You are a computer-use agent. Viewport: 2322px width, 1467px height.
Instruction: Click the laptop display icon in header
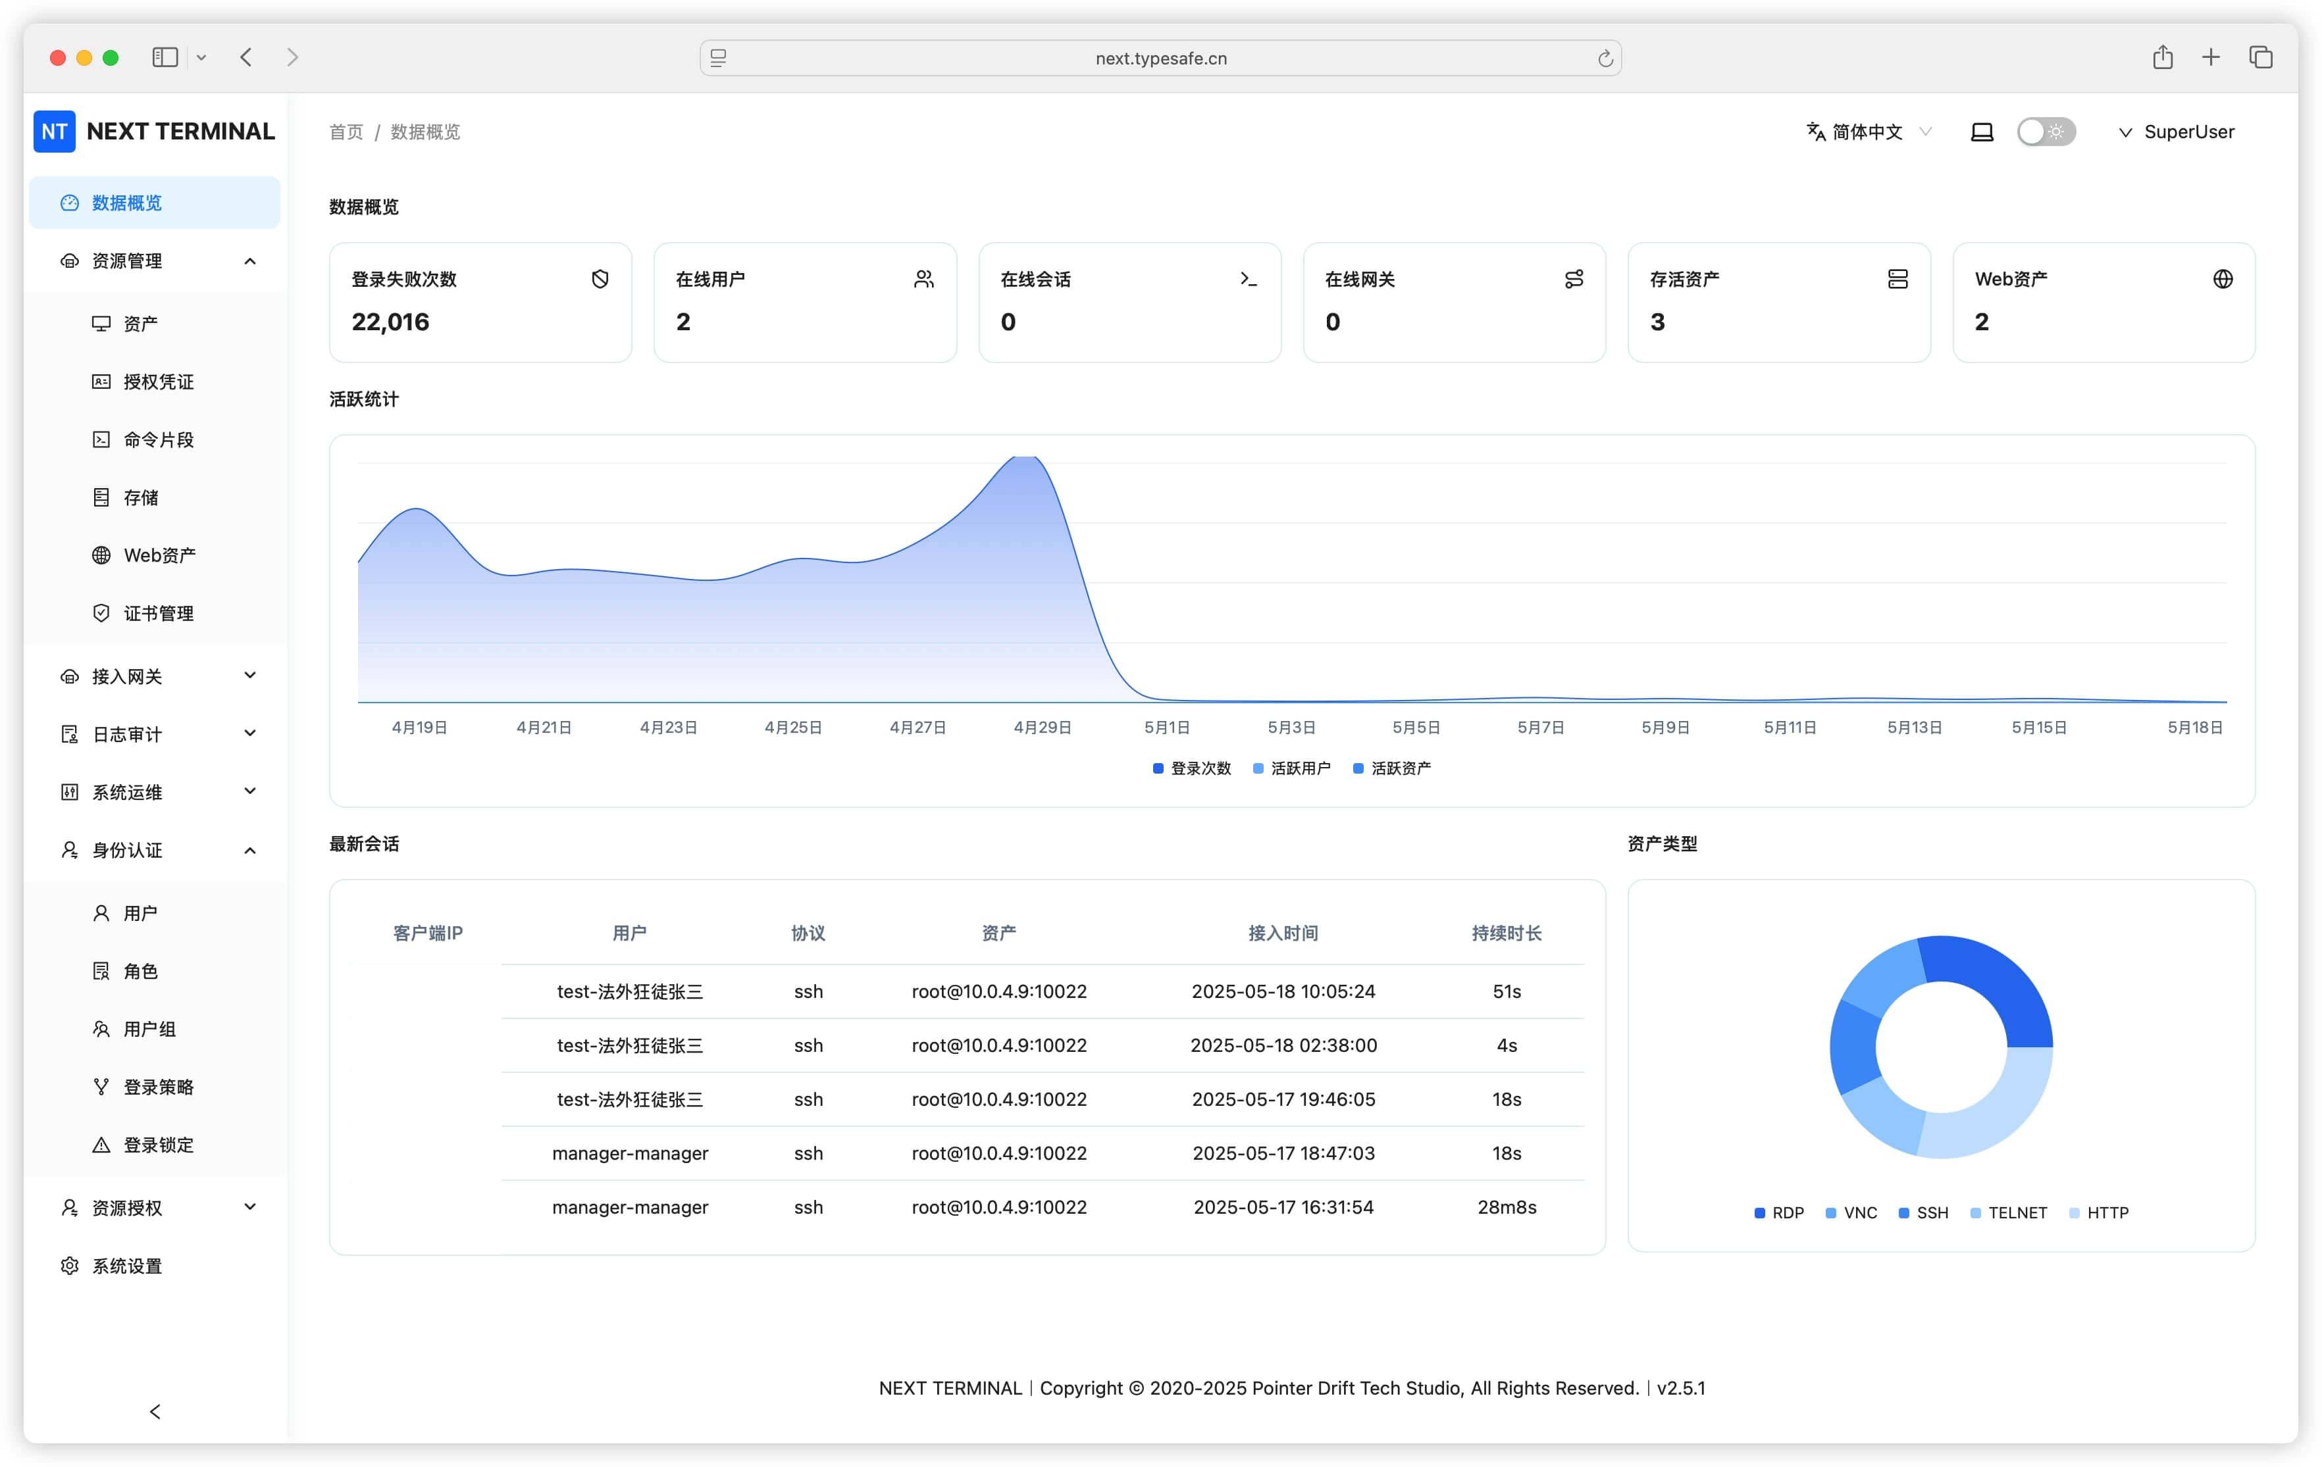pyautogui.click(x=1982, y=132)
